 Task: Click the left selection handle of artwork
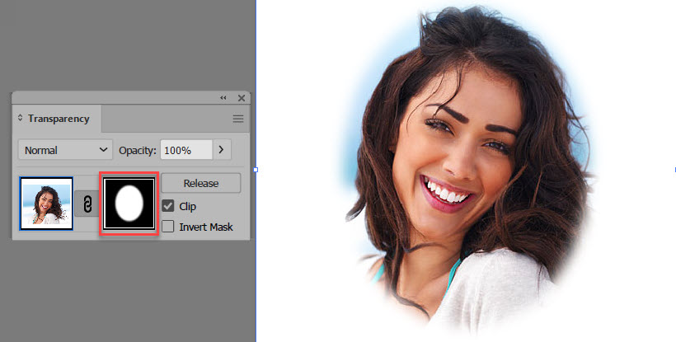256,170
